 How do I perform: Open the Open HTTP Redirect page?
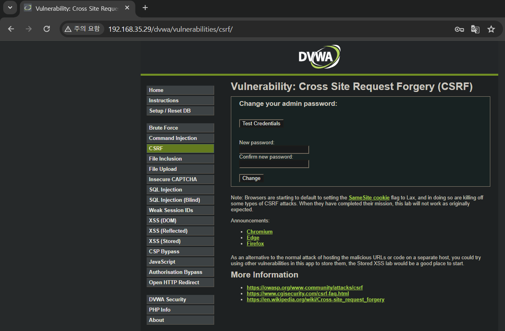tap(180, 283)
